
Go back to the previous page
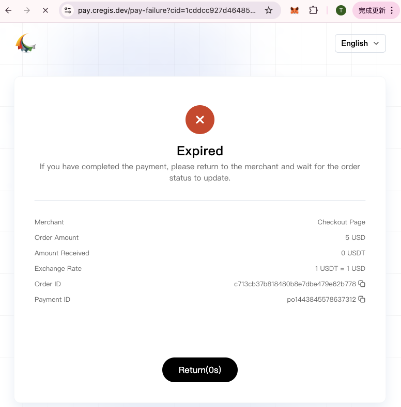(8, 10)
